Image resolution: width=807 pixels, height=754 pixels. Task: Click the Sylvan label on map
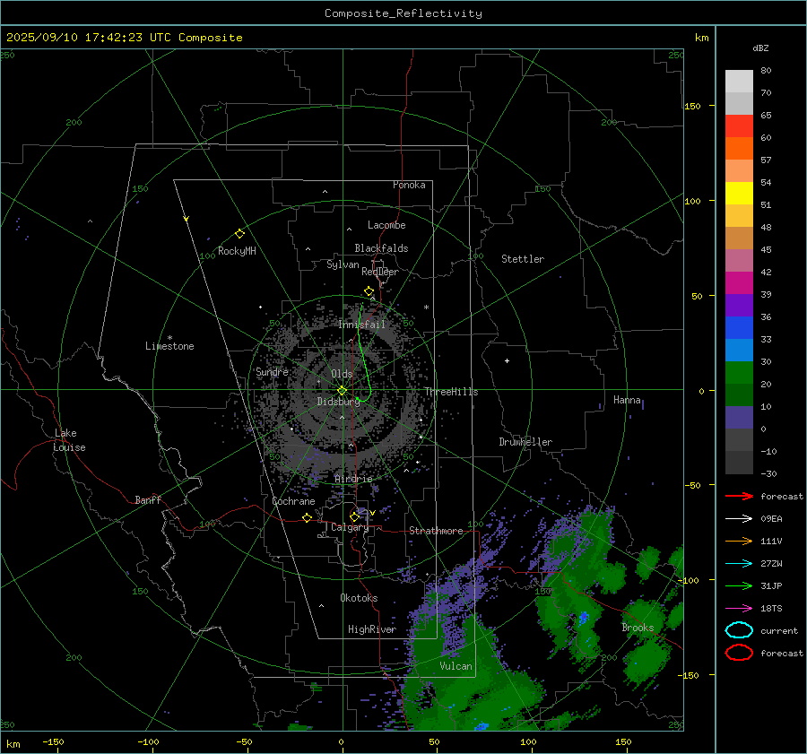click(x=343, y=264)
